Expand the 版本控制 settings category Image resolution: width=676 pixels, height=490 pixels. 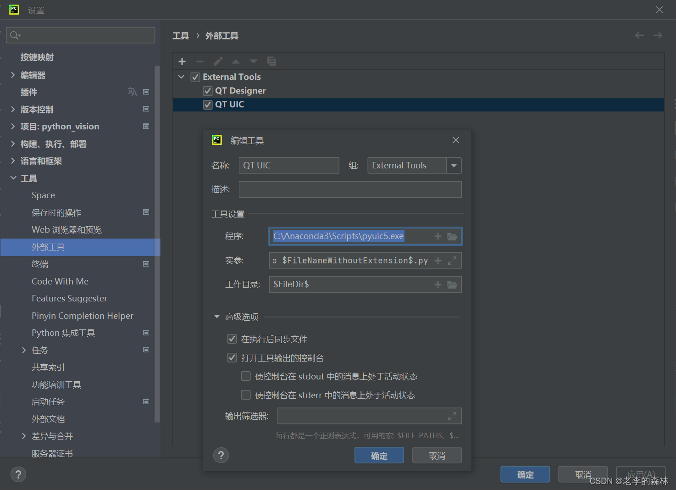click(x=13, y=109)
